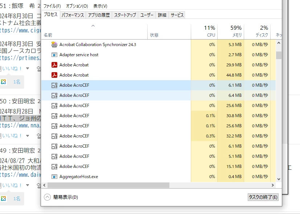
Task: Click the 15.1 MB memory value
Action: 234,166
